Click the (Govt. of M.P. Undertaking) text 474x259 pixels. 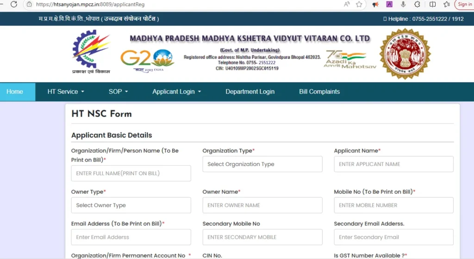[x=249, y=50]
